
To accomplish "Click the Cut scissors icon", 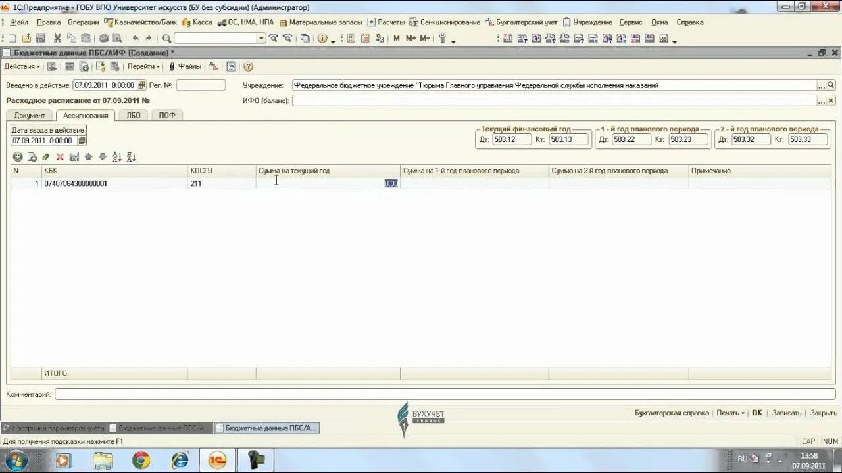I will (57, 38).
